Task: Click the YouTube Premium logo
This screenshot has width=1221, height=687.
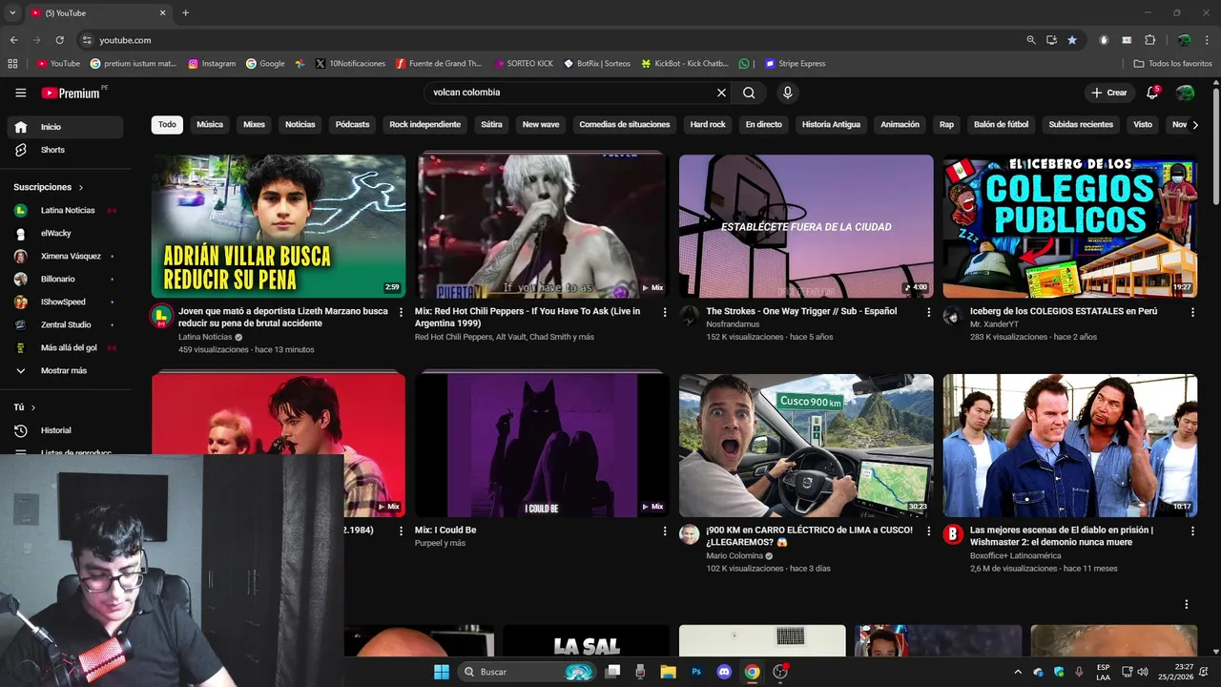Action: (x=73, y=93)
